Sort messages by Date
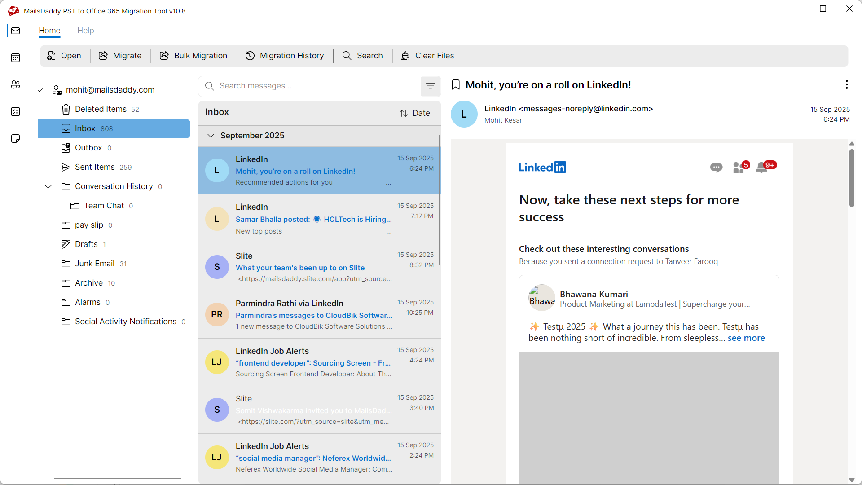The image size is (862, 485). (415, 113)
